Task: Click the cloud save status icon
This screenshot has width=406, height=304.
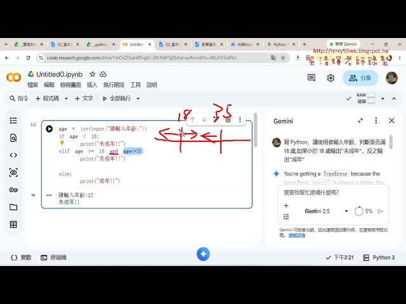Action: pyautogui.click(x=103, y=75)
